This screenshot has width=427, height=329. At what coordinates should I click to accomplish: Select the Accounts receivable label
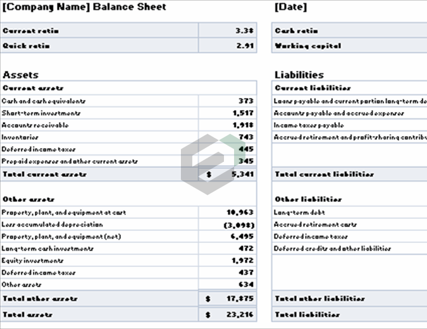pyautogui.click(x=35, y=125)
